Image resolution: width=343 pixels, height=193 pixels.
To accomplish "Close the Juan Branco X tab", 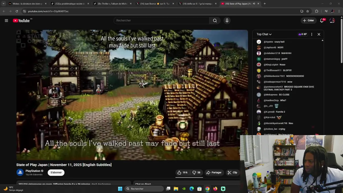I will [x=173, y=4].
